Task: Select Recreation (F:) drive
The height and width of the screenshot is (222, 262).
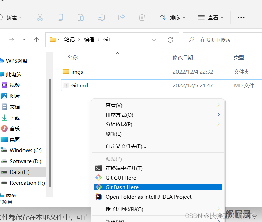Action: 27,183
